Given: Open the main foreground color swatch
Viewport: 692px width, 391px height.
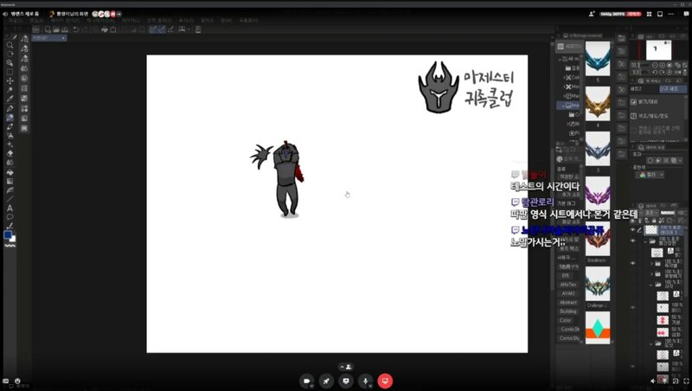Looking at the screenshot, I should 8,234.
